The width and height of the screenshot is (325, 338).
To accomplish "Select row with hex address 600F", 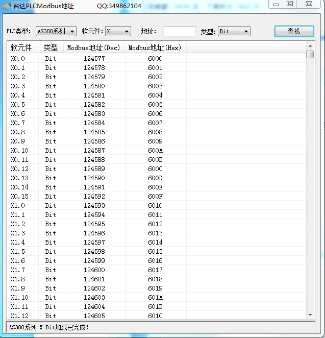I will (155, 197).
